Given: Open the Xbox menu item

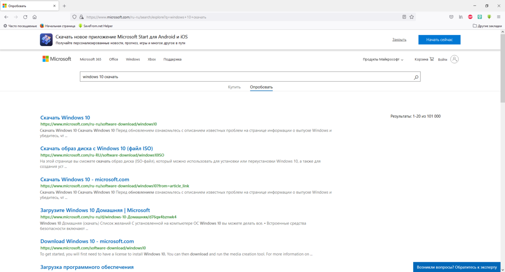Looking at the screenshot, I should 151,60.
